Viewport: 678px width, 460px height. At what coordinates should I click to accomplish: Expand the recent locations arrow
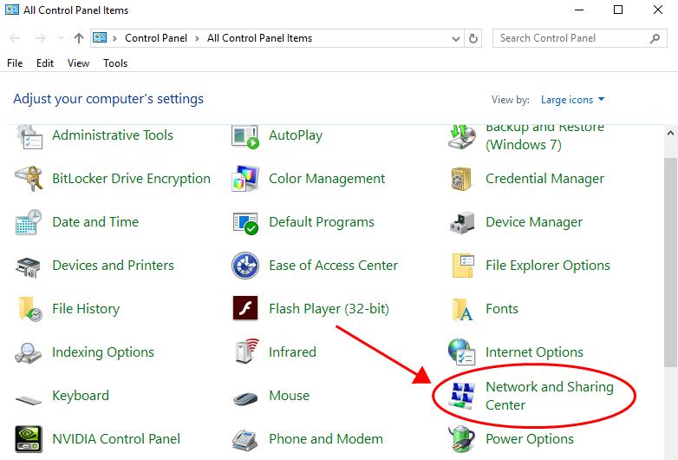click(x=61, y=38)
